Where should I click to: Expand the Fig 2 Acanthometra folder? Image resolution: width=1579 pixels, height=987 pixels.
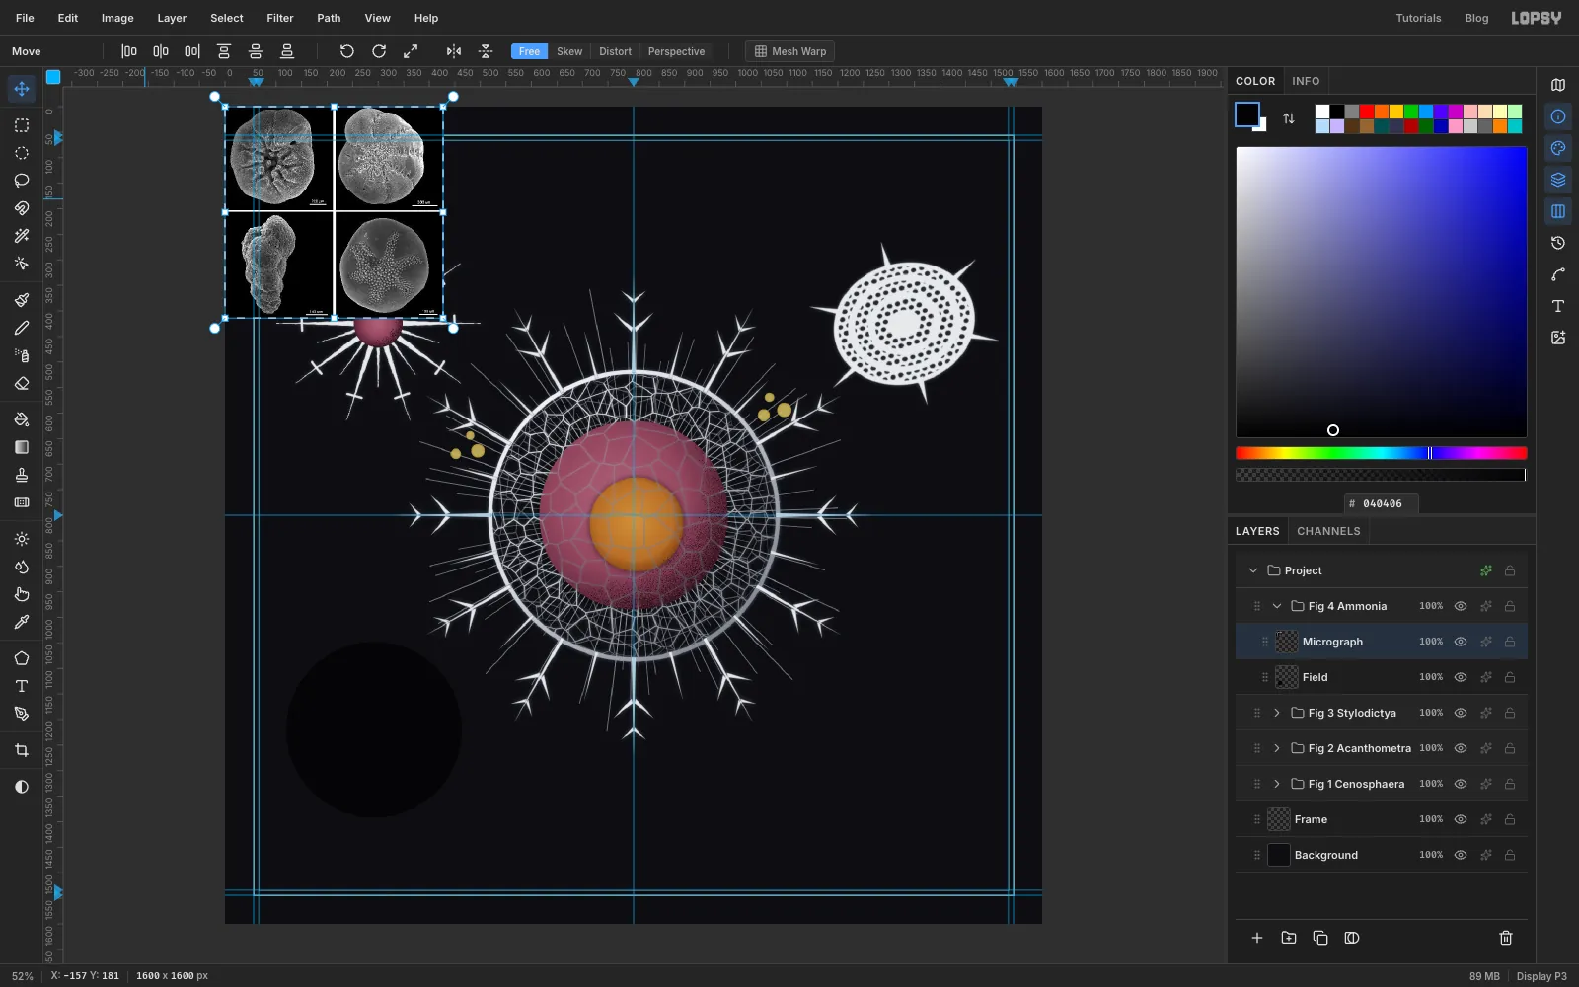(1277, 748)
